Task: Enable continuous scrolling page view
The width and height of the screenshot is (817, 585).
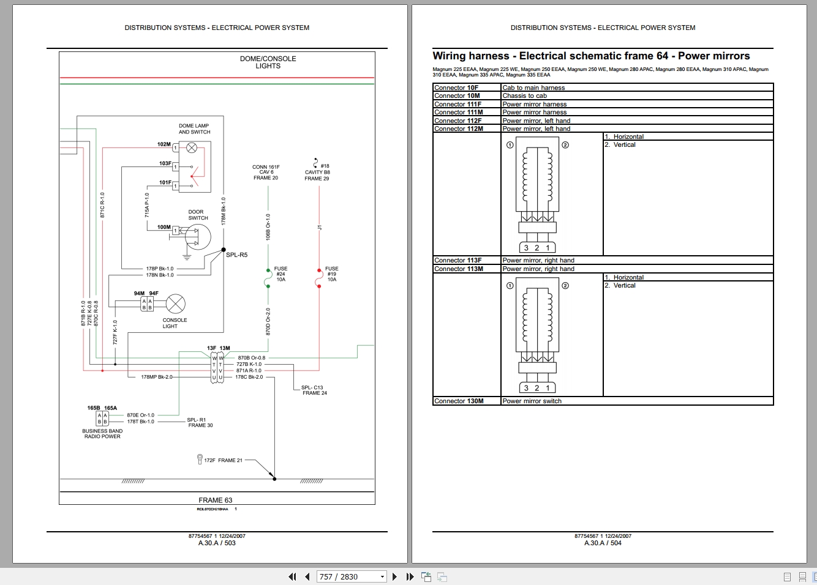Action: click(802, 576)
